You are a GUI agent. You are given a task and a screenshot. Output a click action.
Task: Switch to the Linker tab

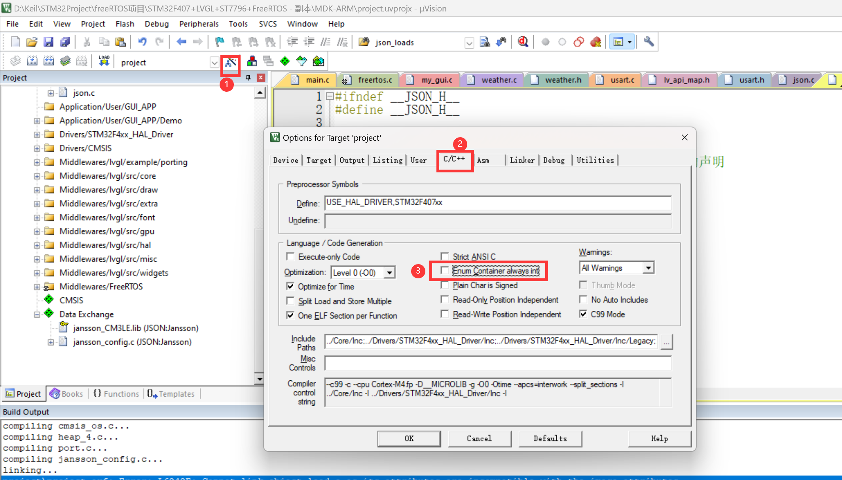[522, 160]
